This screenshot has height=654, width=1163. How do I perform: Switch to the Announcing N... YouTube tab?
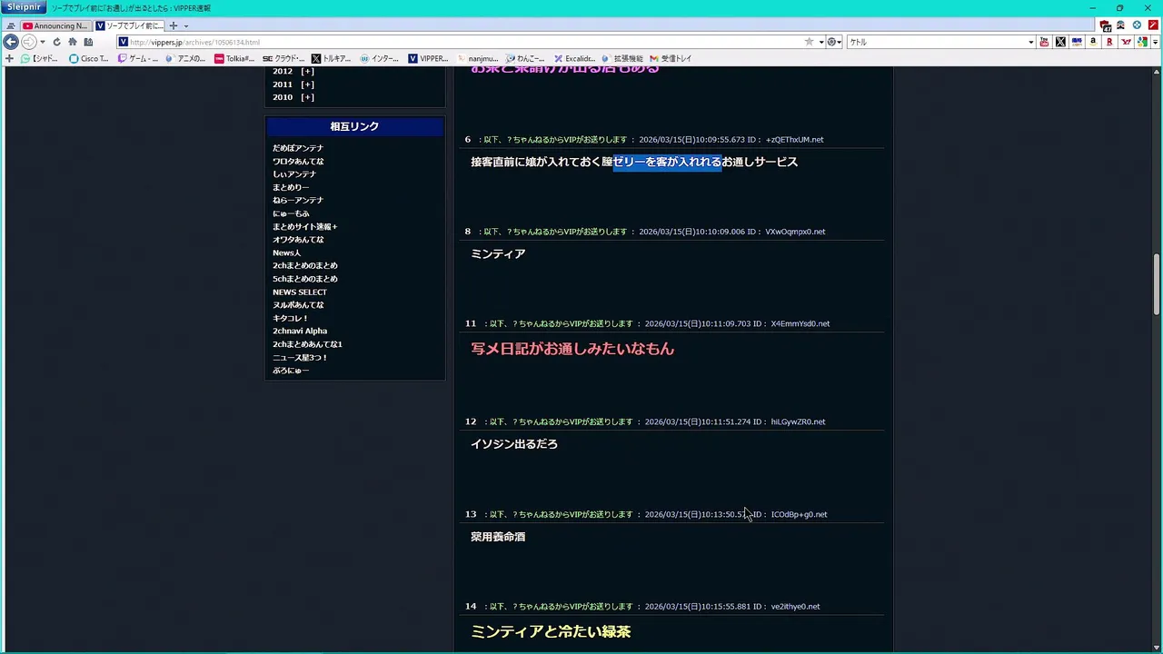coord(55,25)
